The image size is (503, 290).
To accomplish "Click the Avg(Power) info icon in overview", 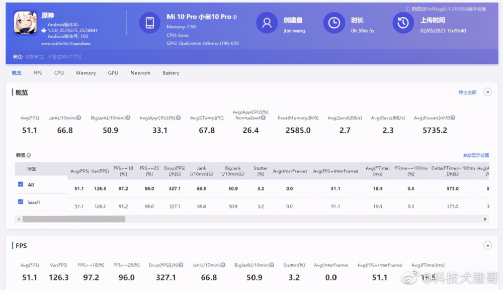I will (453, 118).
